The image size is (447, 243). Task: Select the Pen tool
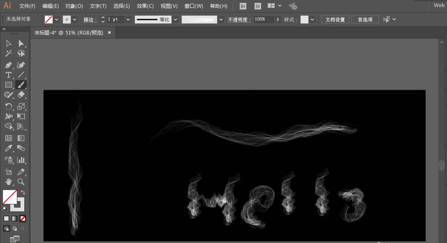tap(8, 65)
